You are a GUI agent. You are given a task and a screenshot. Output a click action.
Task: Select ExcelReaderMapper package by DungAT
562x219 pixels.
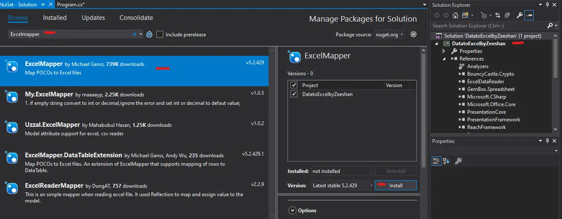(134, 192)
